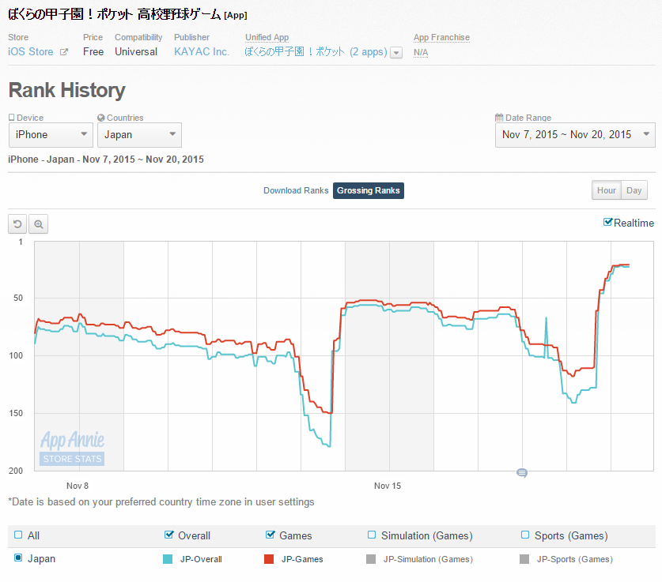Click the JP-Overall teal color swatch
Viewport: 662px width, 582px height.
click(168, 559)
